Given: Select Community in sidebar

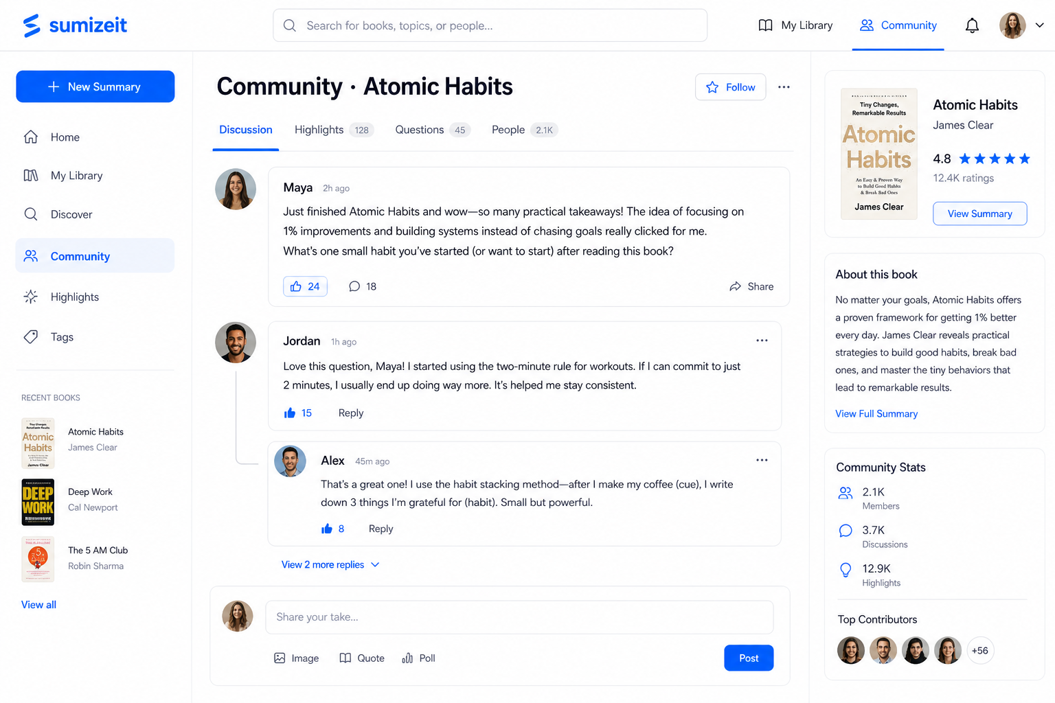Looking at the screenshot, I should (x=95, y=256).
